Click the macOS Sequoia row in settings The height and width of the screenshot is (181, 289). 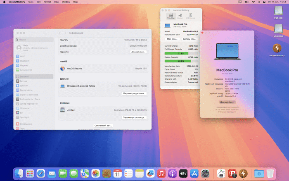(103, 69)
